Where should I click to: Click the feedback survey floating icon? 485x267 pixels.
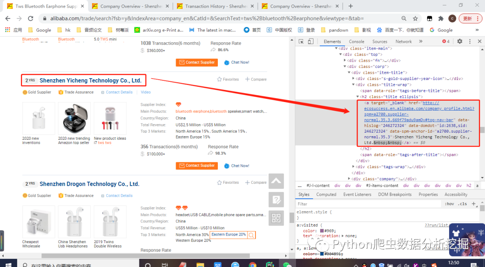pyautogui.click(x=276, y=200)
